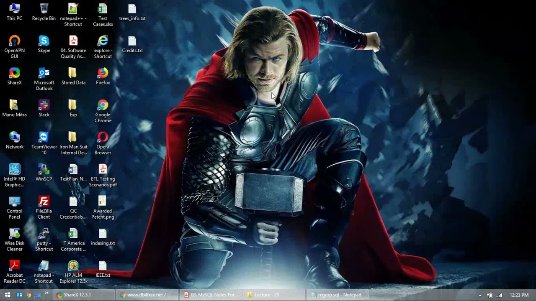536x301 pixels.
Task: Click the Show Desktop quick launch icon
Action: click(x=37, y=295)
